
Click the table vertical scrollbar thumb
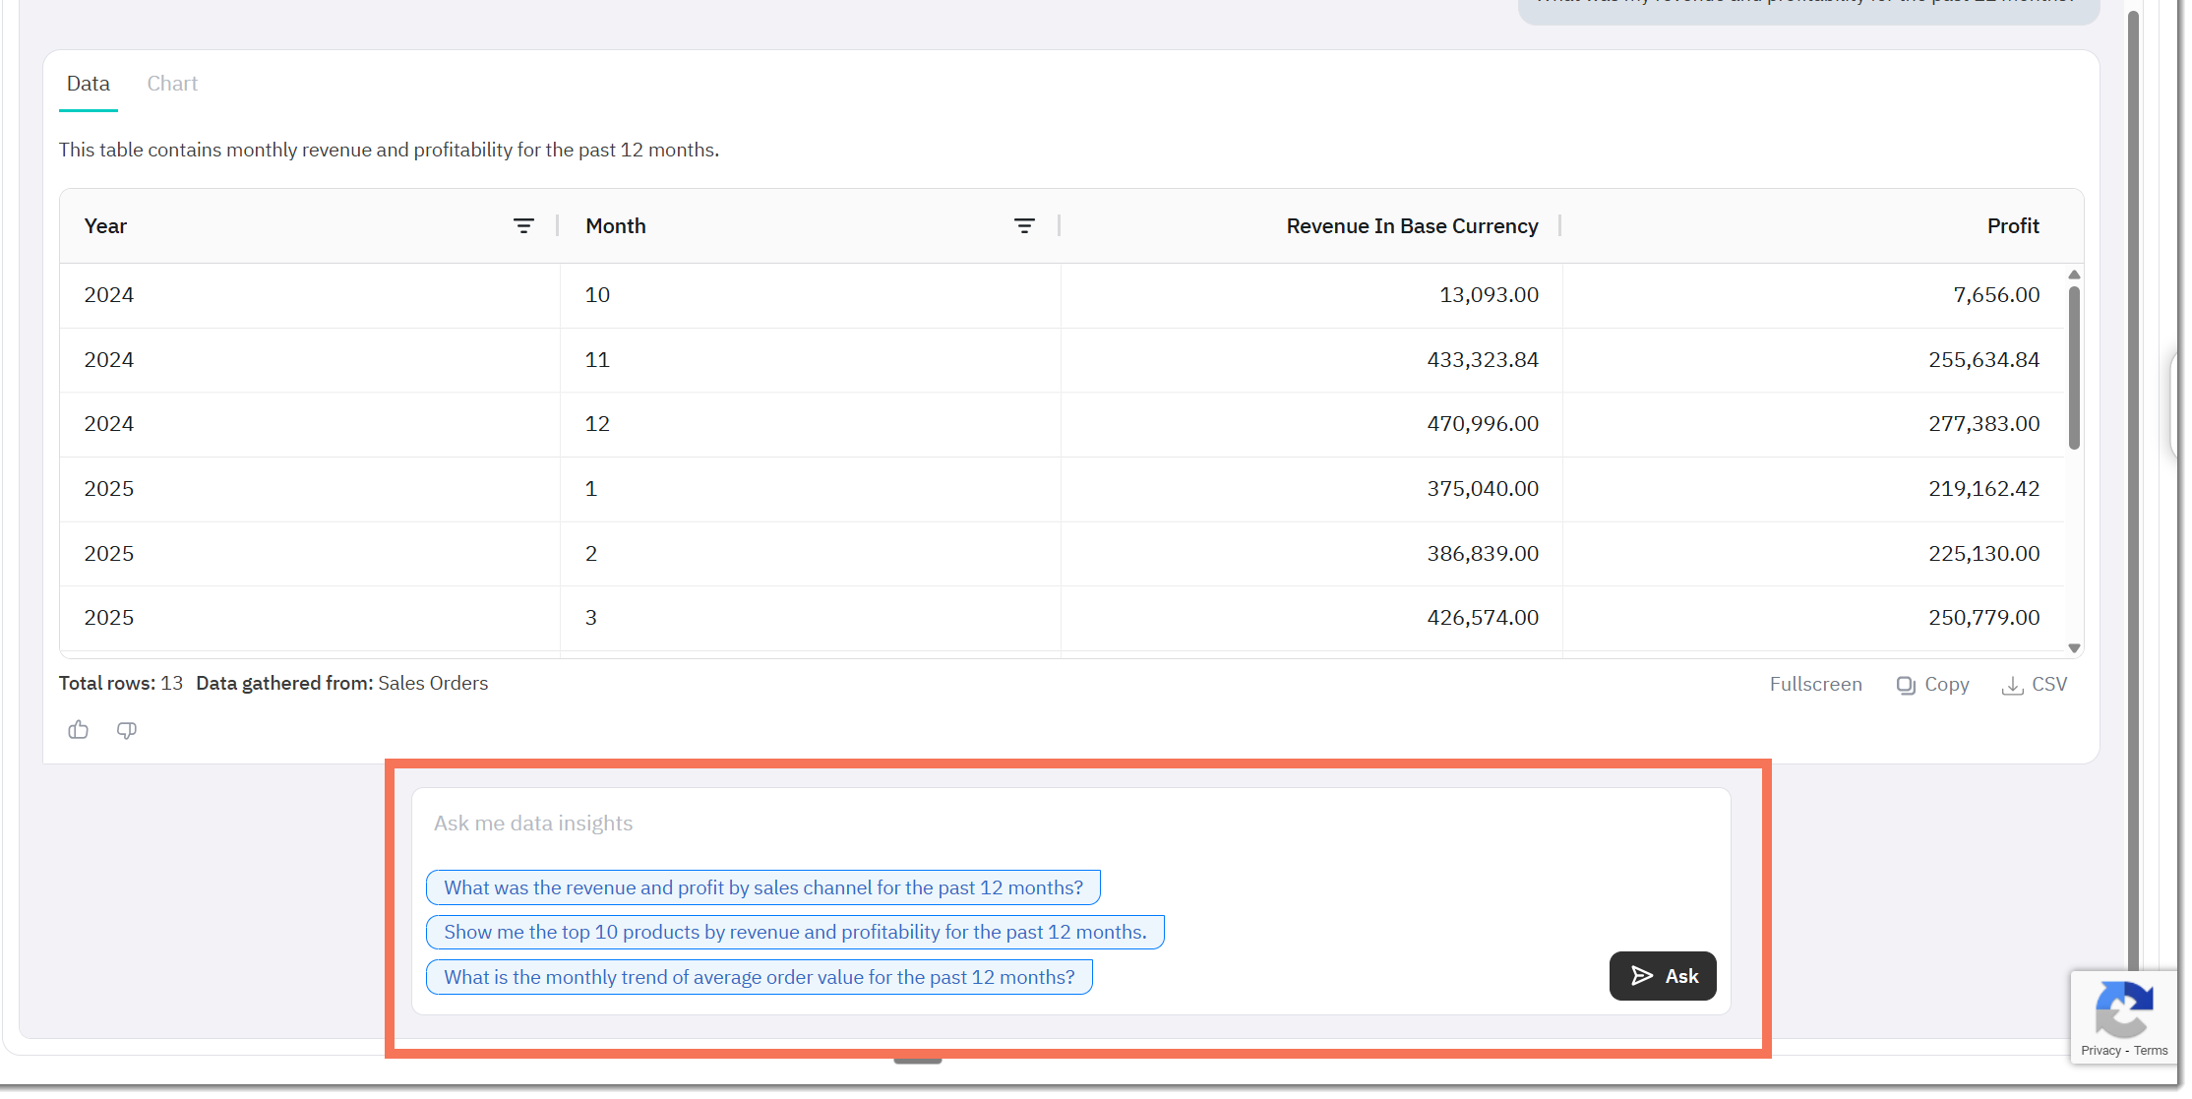[x=2076, y=369]
